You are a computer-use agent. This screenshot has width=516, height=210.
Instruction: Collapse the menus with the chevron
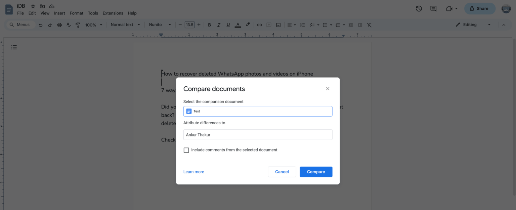(504, 25)
